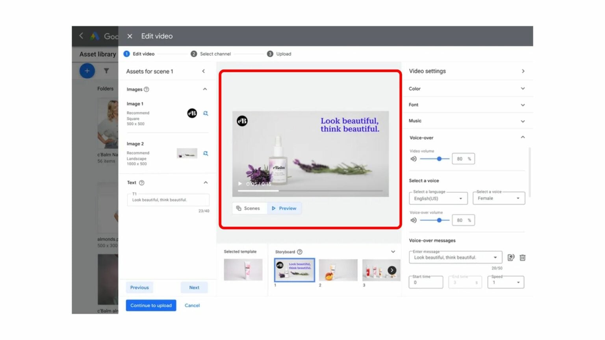Click the voice-over volume speaker icon
The image size is (605, 340).
[x=414, y=220]
